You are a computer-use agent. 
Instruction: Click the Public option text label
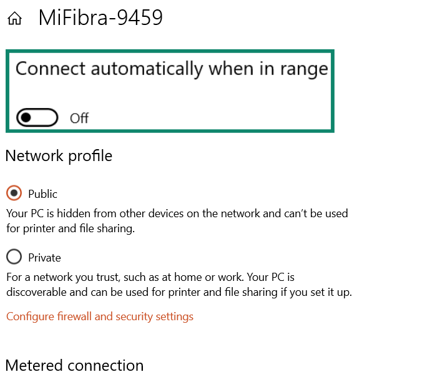click(x=43, y=194)
